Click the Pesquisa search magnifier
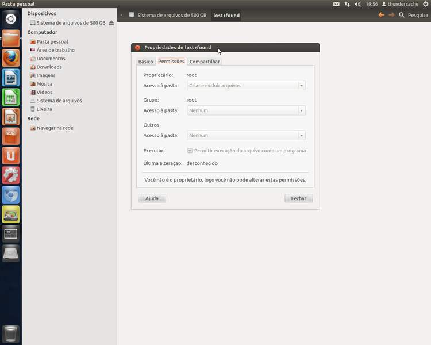 click(402, 15)
